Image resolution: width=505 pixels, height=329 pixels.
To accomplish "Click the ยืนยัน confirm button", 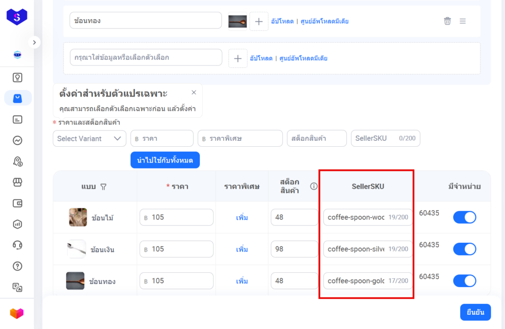I will pyautogui.click(x=475, y=312).
